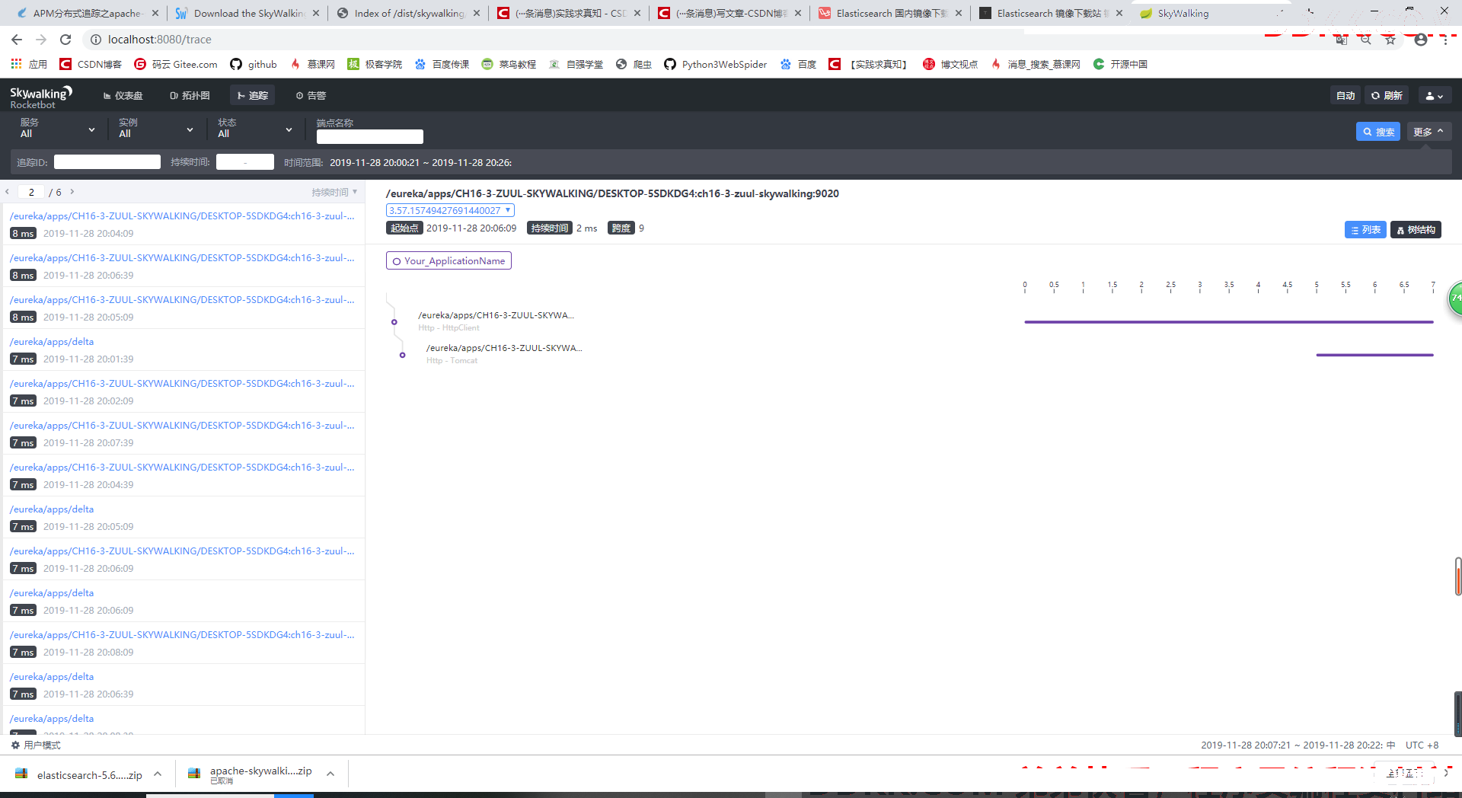Screen dimensions: 1462x798
Task: Click the HttpClient span duration bar
Action: coord(1229,322)
